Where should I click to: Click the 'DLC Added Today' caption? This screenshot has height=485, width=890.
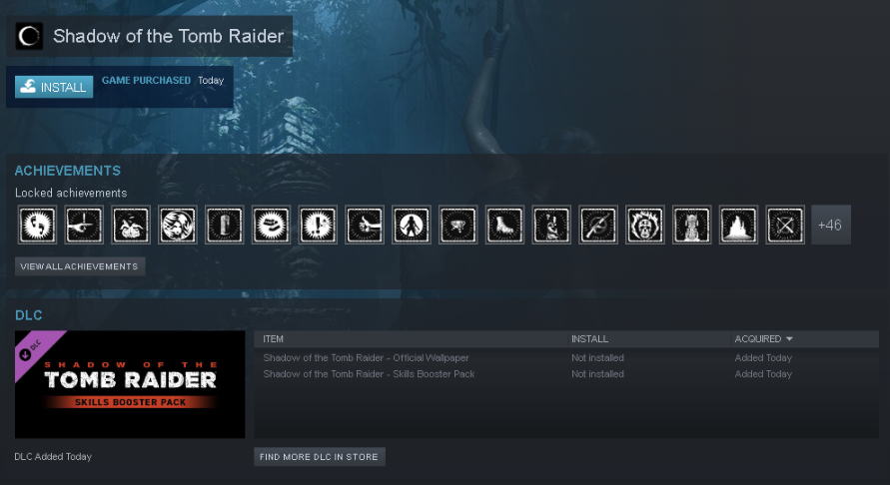[x=53, y=457]
